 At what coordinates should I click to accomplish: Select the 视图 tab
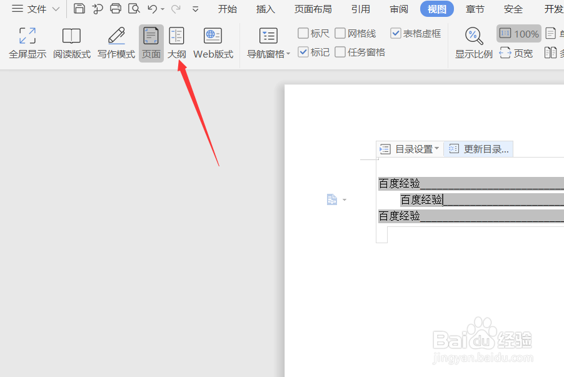point(436,9)
